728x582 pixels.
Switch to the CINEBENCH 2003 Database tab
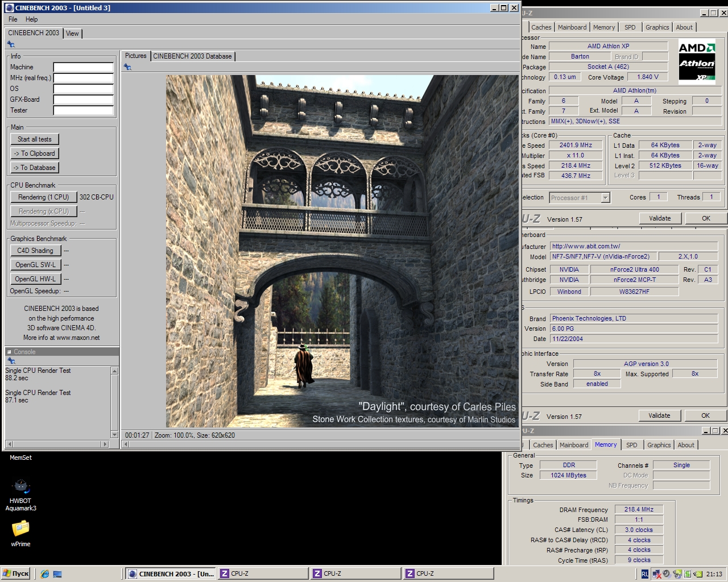[192, 56]
